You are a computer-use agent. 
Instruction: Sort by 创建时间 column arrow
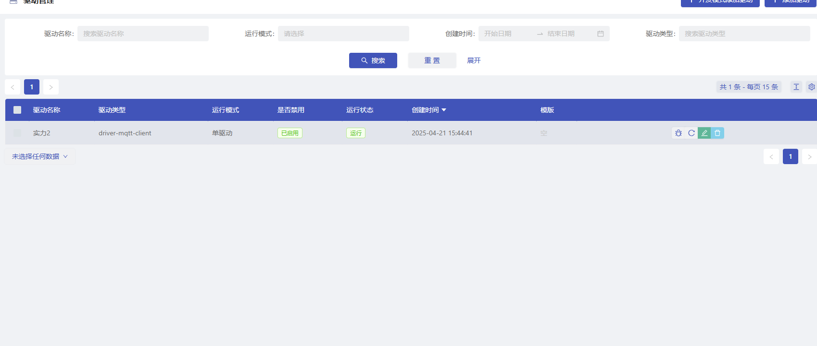444,110
